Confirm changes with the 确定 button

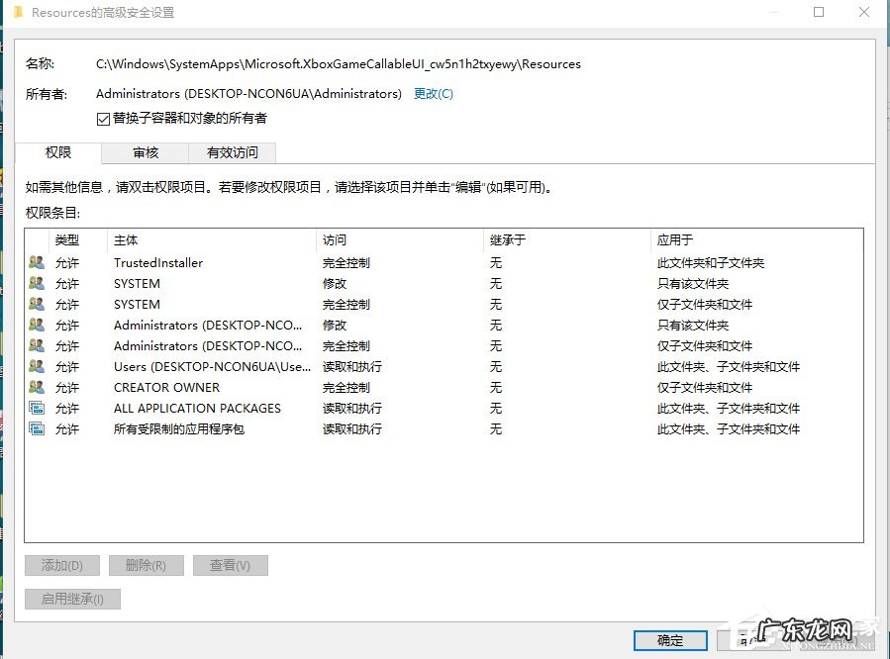click(669, 640)
